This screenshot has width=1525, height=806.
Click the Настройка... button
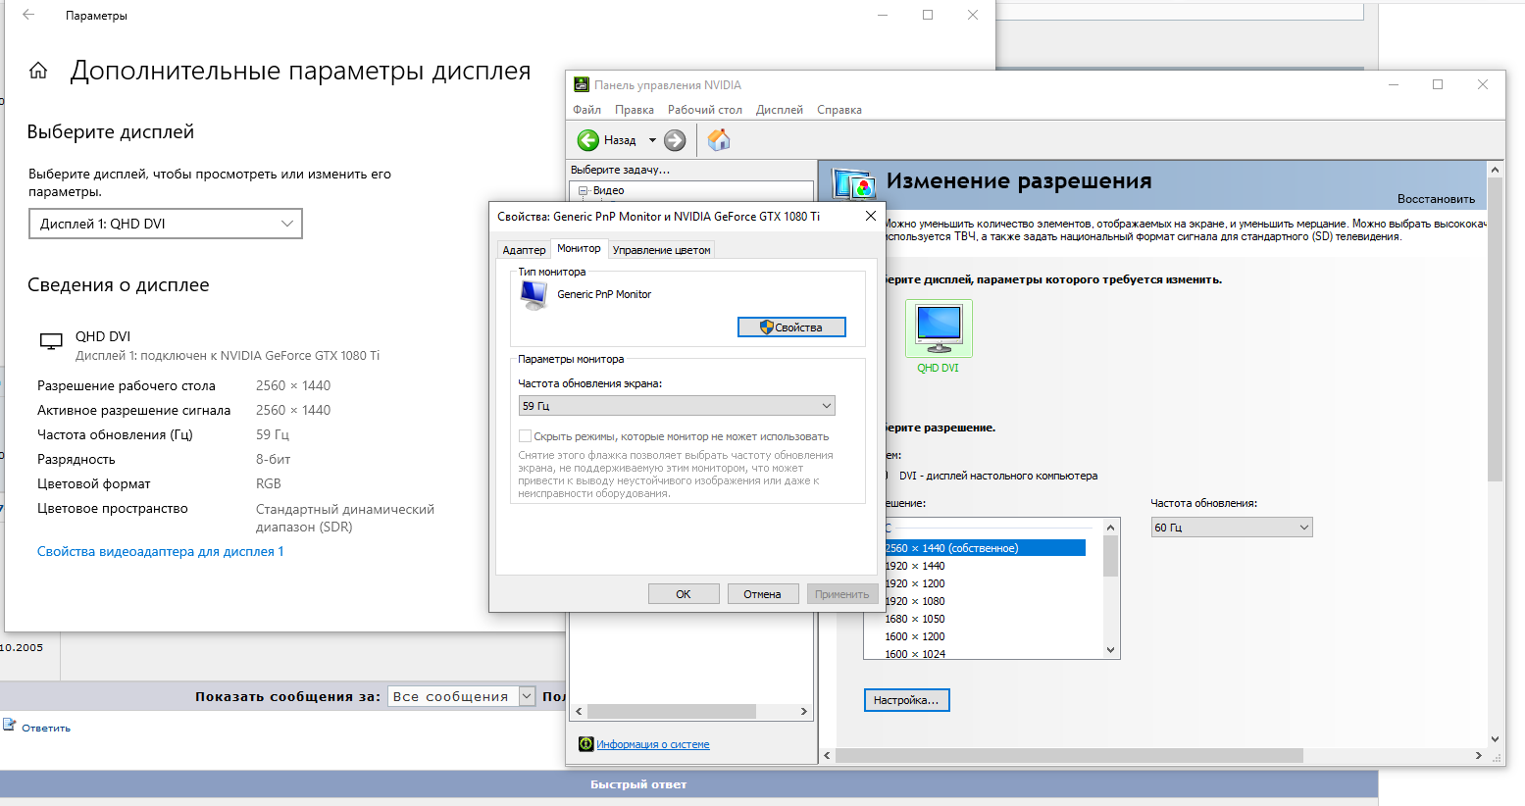[906, 700]
